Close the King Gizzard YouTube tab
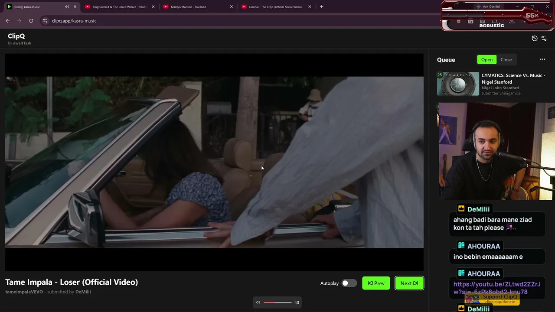This screenshot has width=555, height=312. pyautogui.click(x=153, y=7)
